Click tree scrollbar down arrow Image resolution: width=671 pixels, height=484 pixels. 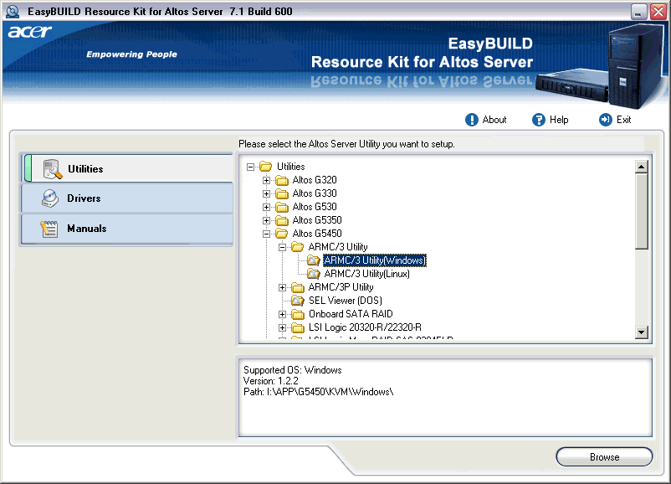[641, 332]
